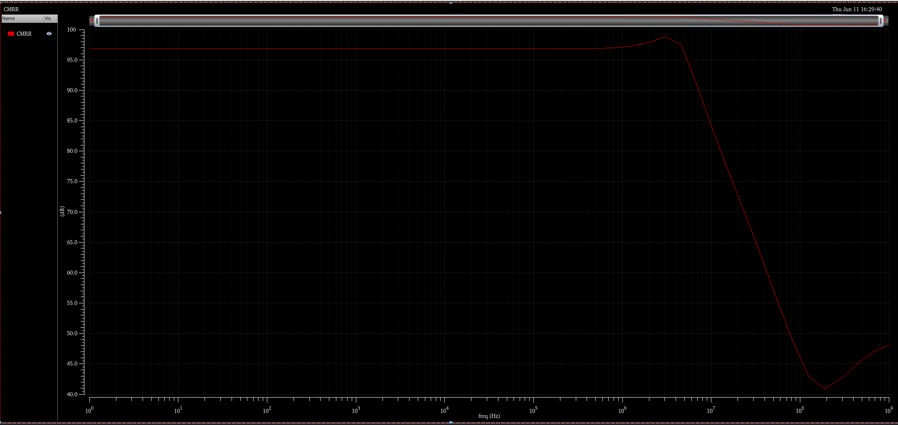The height and width of the screenshot is (425, 898).
Task: Click the '55.0' y-axis tick label
Action: tap(72, 303)
